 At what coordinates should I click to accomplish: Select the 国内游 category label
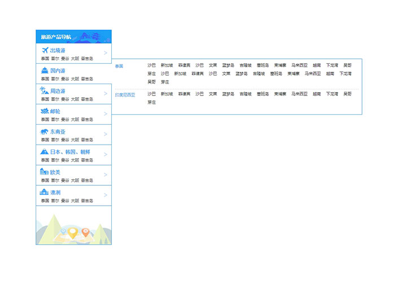tap(58, 71)
